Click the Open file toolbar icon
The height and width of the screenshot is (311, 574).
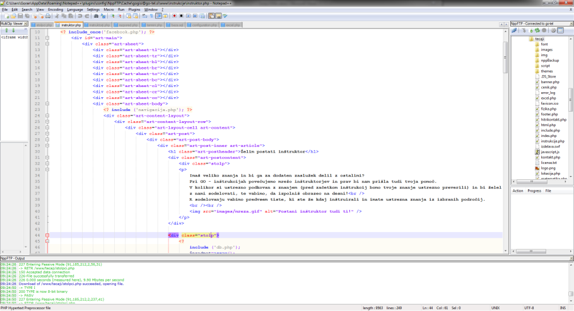pos(13,16)
